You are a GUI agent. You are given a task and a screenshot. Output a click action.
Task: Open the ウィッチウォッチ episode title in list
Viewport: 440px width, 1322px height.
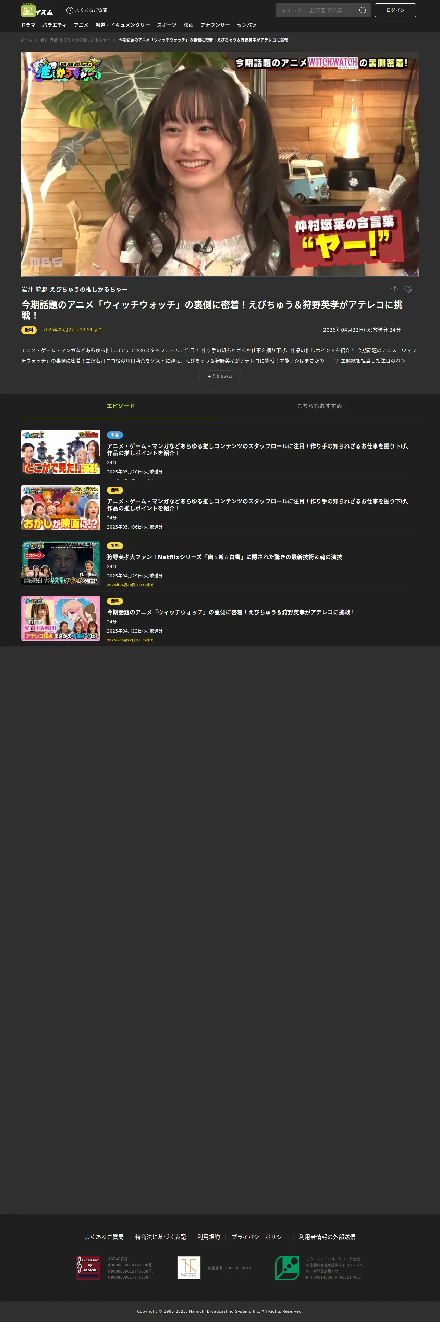pos(231,612)
